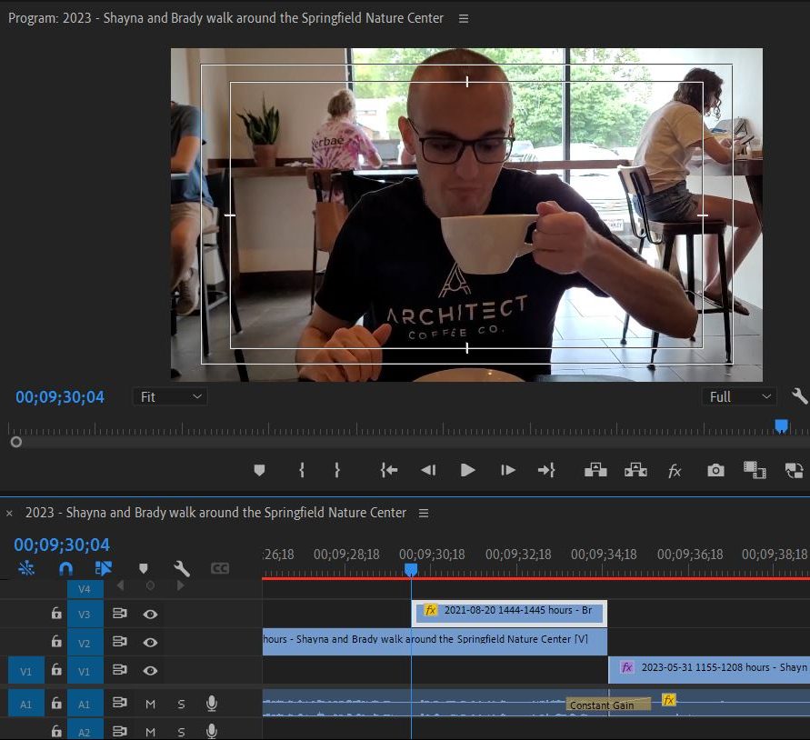Hide V3 track output eye
The width and height of the screenshot is (810, 740).
click(x=150, y=614)
